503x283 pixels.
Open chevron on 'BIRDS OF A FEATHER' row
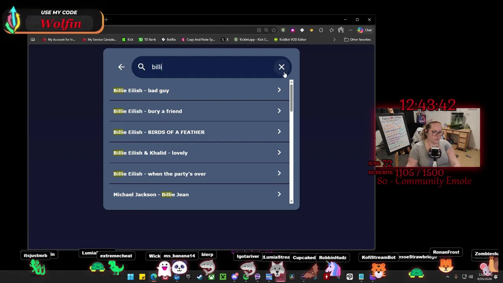279,132
